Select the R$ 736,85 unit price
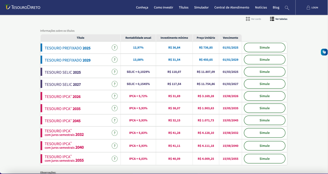328x174 pixels. coord(206,48)
